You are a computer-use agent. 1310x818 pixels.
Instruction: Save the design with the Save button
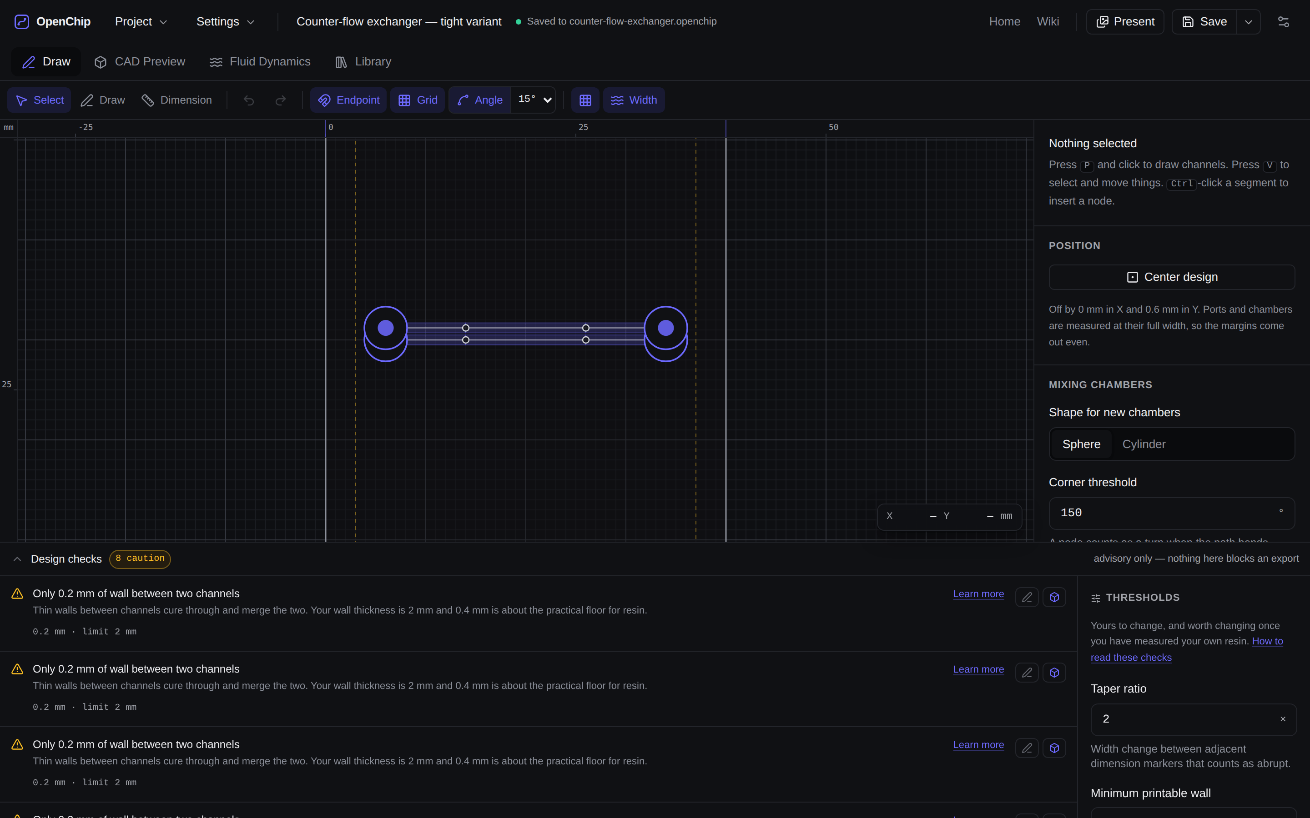tap(1204, 22)
